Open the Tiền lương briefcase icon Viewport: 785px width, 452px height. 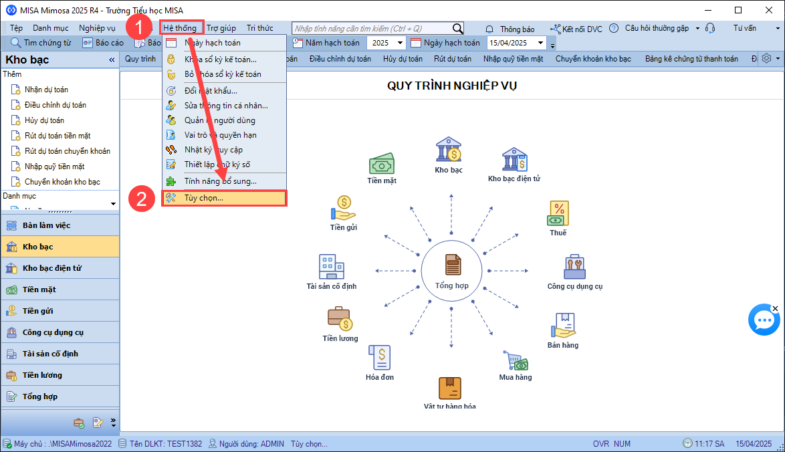[x=340, y=319]
